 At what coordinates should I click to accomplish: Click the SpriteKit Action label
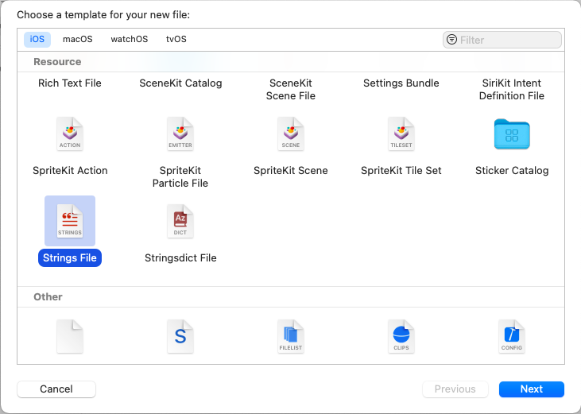click(70, 170)
